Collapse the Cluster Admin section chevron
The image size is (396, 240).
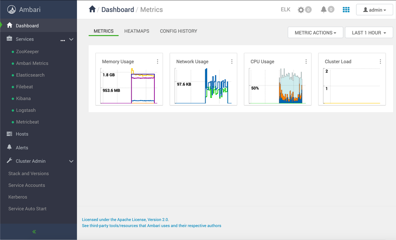pyautogui.click(x=71, y=161)
